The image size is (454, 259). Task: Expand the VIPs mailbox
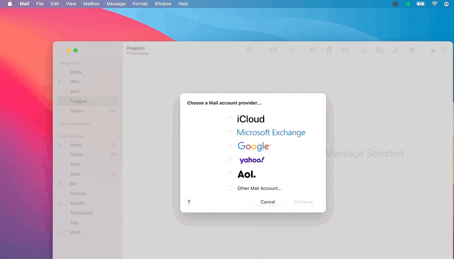pyautogui.click(x=59, y=82)
